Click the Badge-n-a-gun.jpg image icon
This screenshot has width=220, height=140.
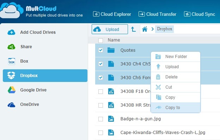click(111, 119)
